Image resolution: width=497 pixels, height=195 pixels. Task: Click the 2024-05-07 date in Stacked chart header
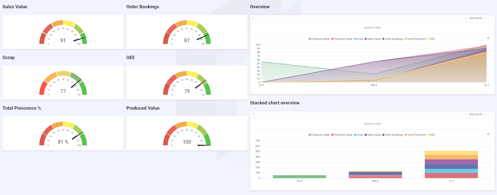(476, 114)
